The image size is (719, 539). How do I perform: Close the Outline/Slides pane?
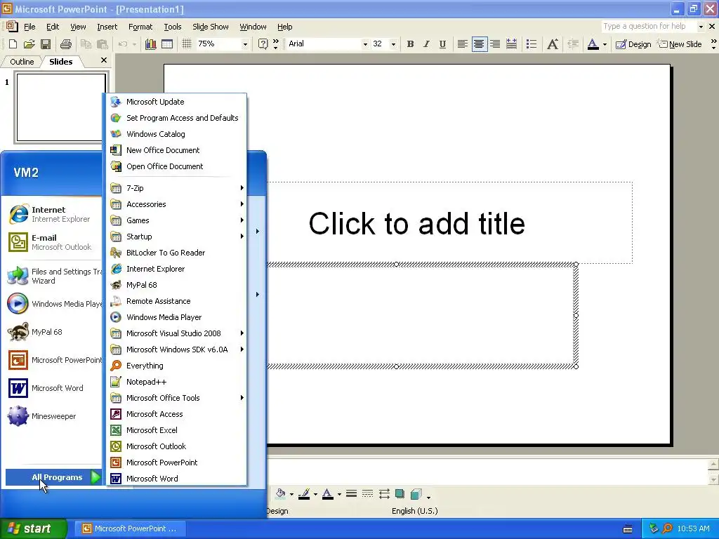coord(104,60)
